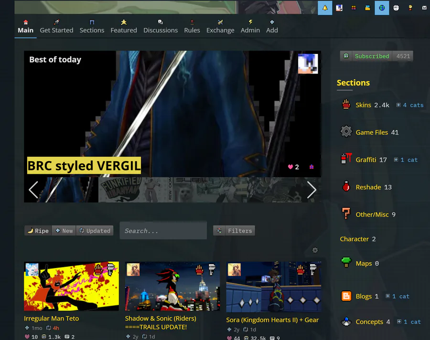Expand the 1 cat list under Concepts

point(409,322)
